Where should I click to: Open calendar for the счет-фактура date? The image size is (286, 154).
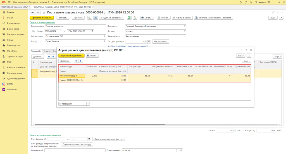[x=89, y=139]
